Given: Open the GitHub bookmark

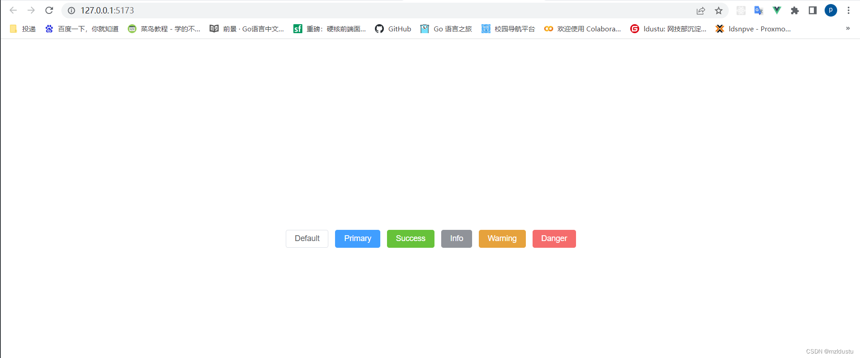Looking at the screenshot, I should 393,29.
